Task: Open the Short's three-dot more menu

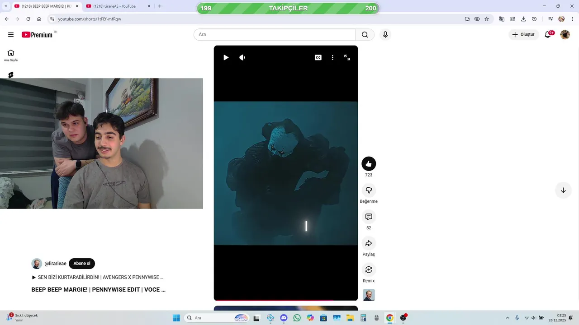Action: [x=332, y=57]
